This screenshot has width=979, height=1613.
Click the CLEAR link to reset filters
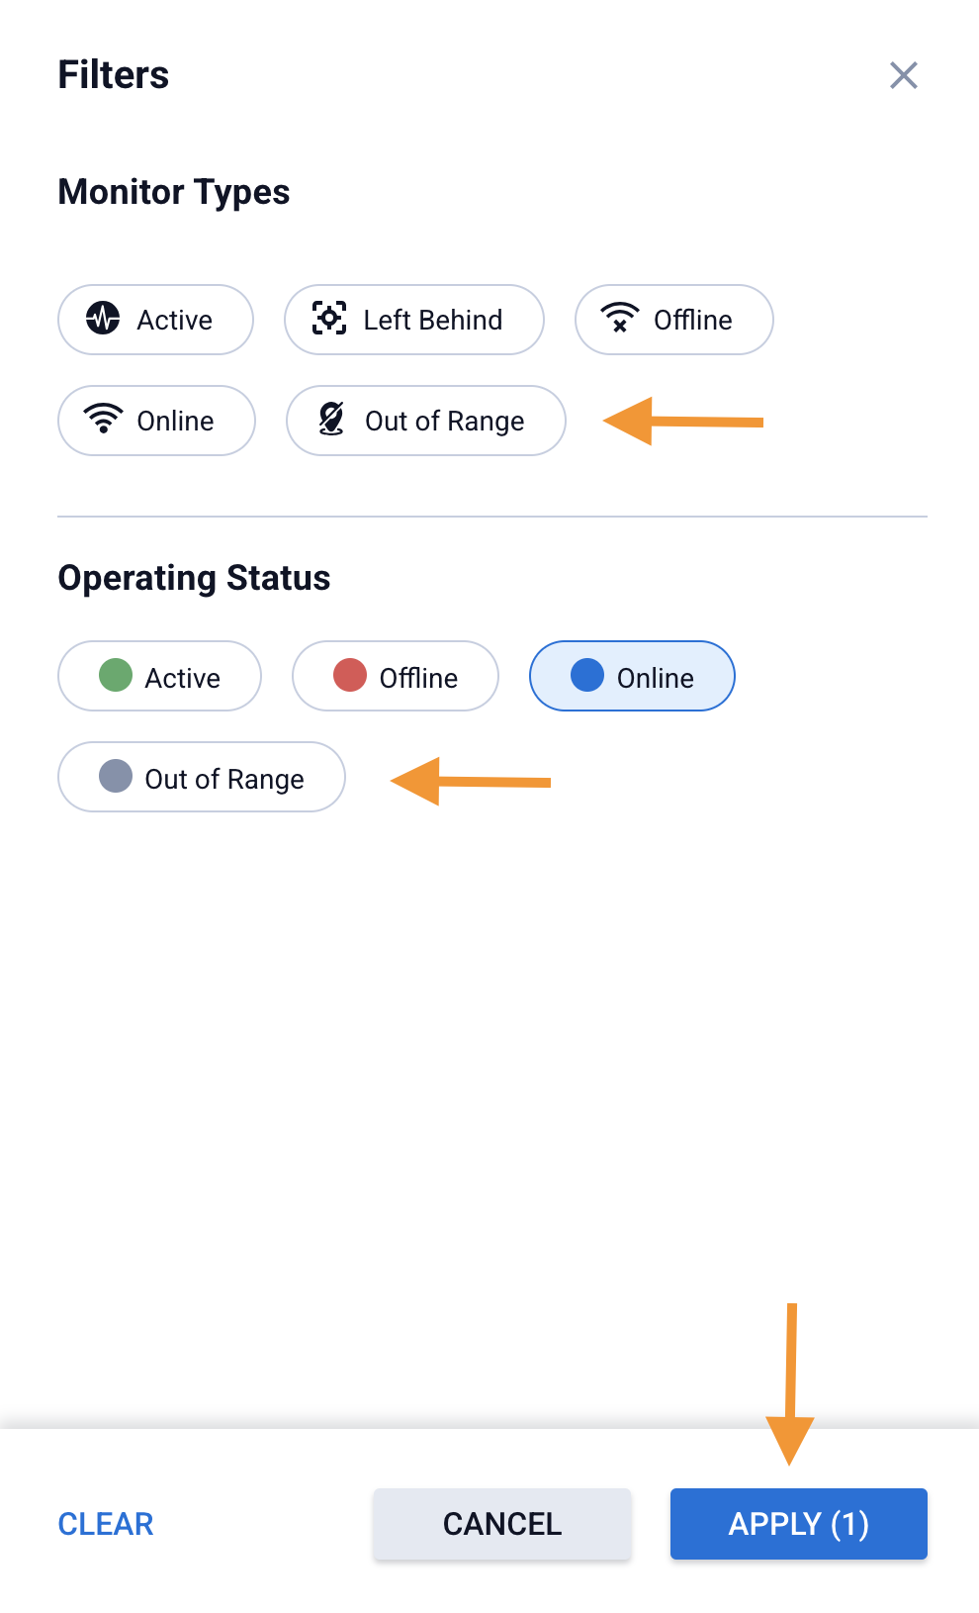[106, 1524]
